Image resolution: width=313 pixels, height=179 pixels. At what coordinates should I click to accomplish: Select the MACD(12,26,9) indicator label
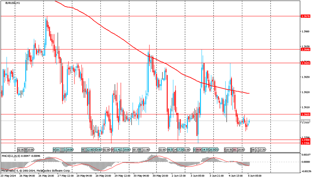(x=11, y=155)
